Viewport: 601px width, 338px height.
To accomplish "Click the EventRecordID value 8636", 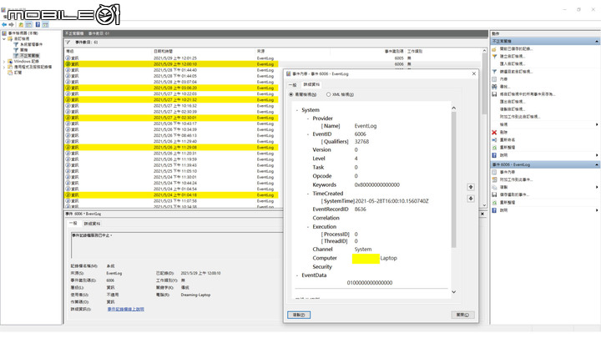I will [x=361, y=209].
